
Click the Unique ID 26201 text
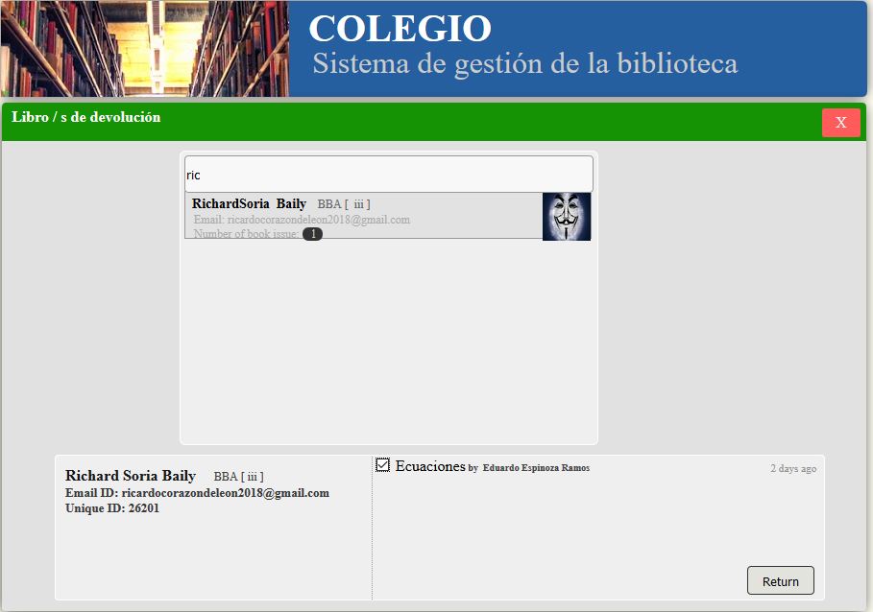109,508
